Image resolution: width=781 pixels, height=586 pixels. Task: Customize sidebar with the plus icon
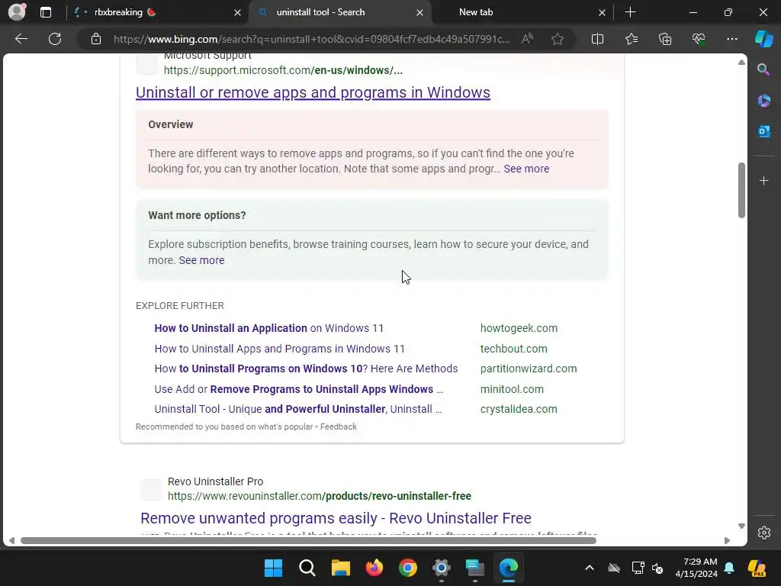point(763,180)
